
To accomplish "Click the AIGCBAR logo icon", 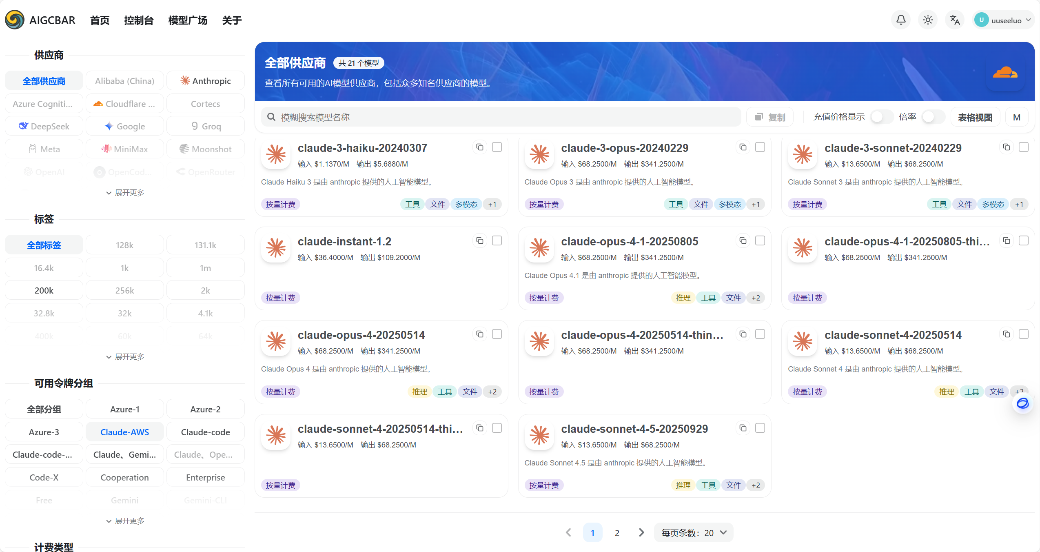I will (15, 20).
